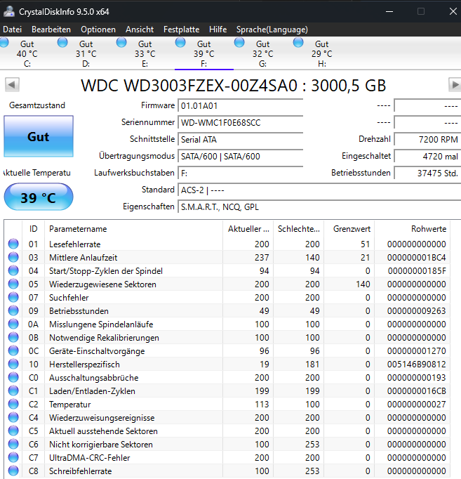Click the status orb for drive F:

180,42
